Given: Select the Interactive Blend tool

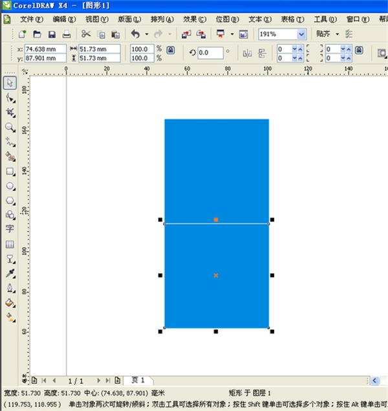Looking at the screenshot, I should (x=10, y=259).
